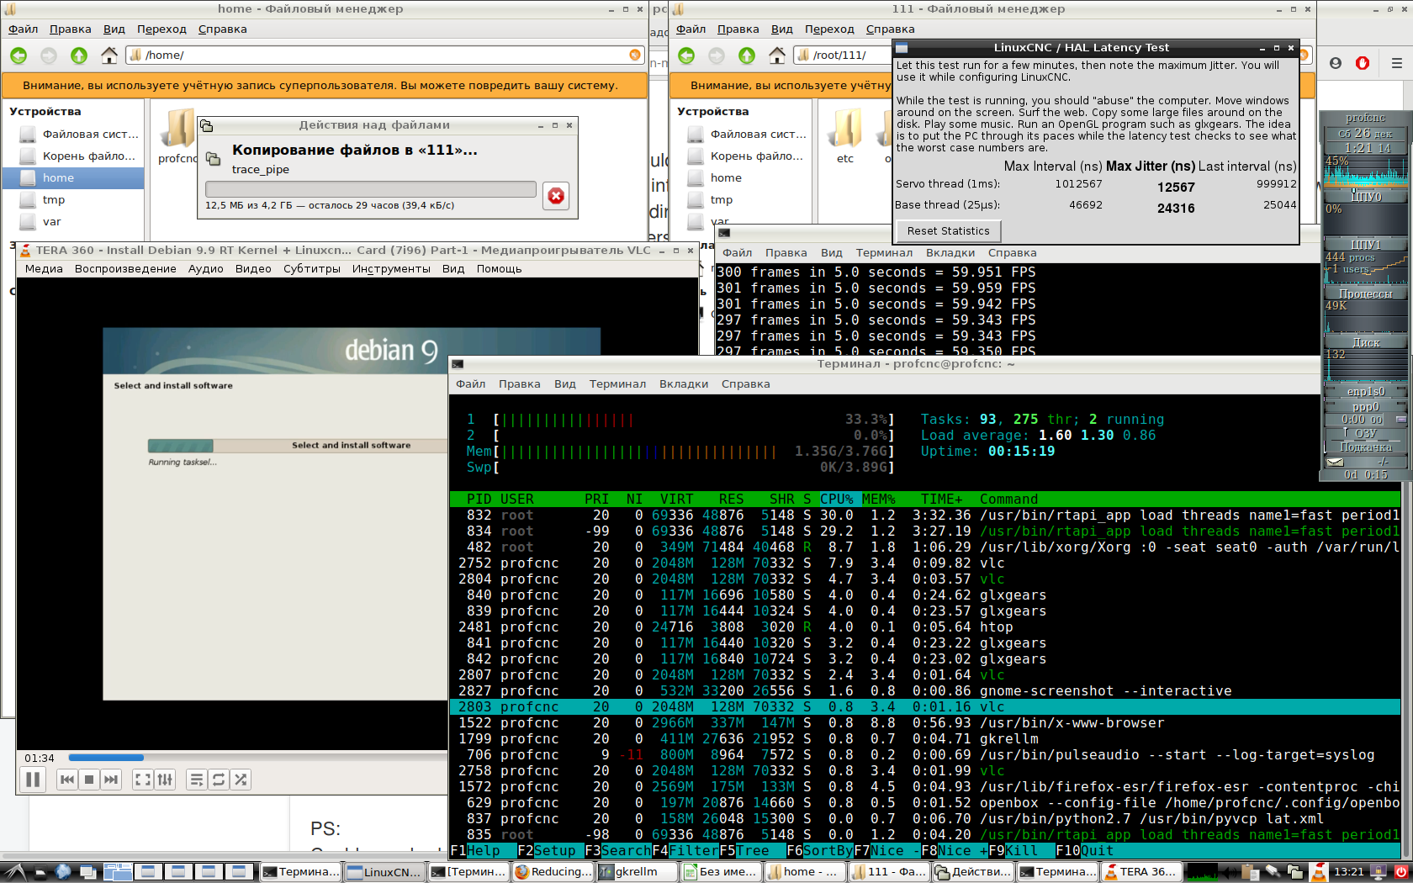This screenshot has width=1413, height=883.
Task: Cancel the file copy operation
Action: 556,196
